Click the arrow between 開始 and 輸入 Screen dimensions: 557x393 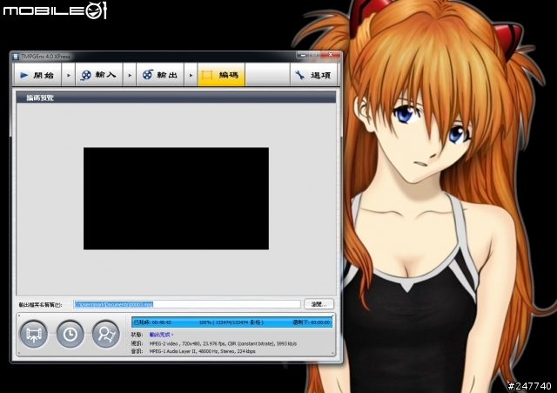[x=69, y=75]
